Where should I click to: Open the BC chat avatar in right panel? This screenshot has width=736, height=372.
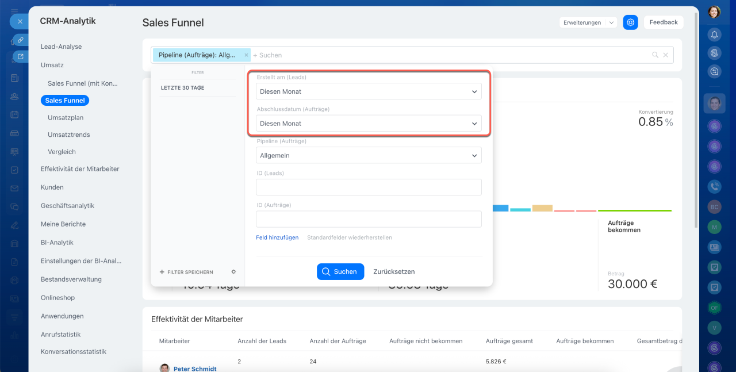point(714,206)
